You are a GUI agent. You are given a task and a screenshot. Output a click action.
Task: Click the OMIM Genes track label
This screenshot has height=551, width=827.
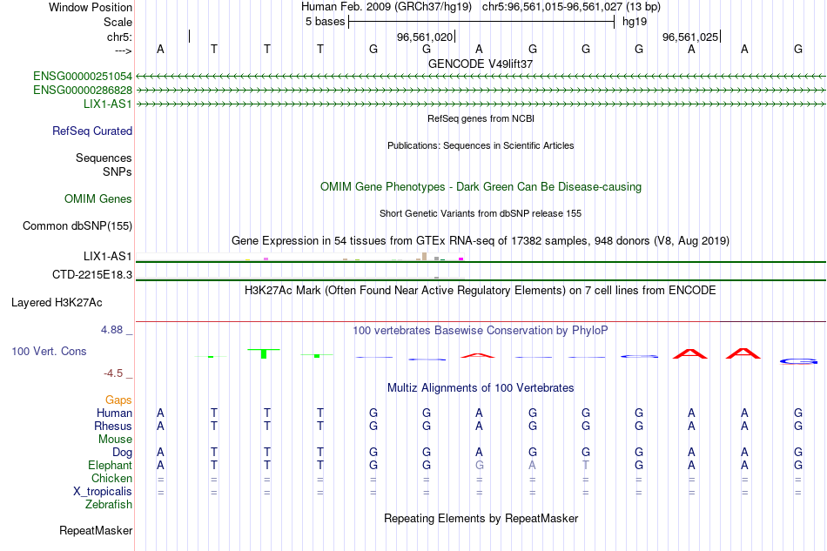pos(98,198)
